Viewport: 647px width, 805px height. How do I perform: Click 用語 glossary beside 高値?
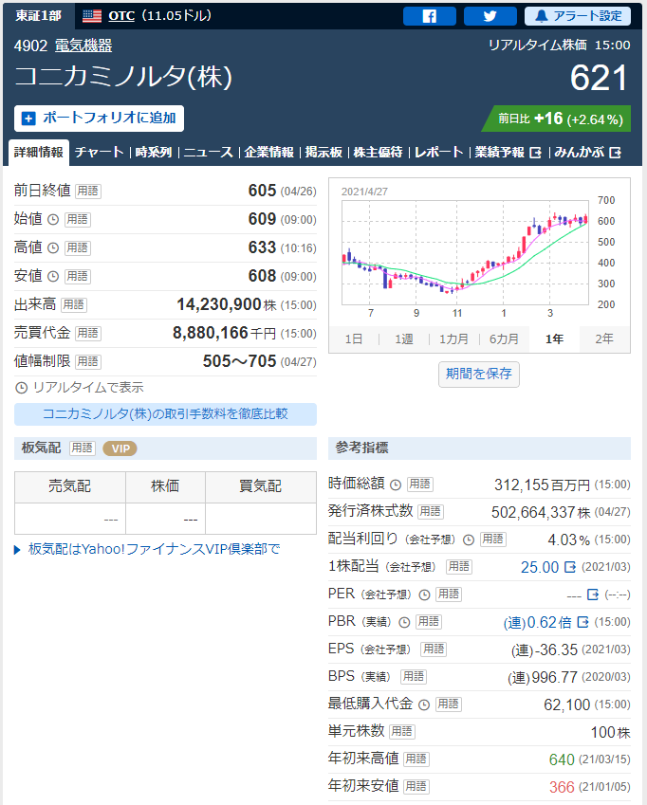(78, 248)
